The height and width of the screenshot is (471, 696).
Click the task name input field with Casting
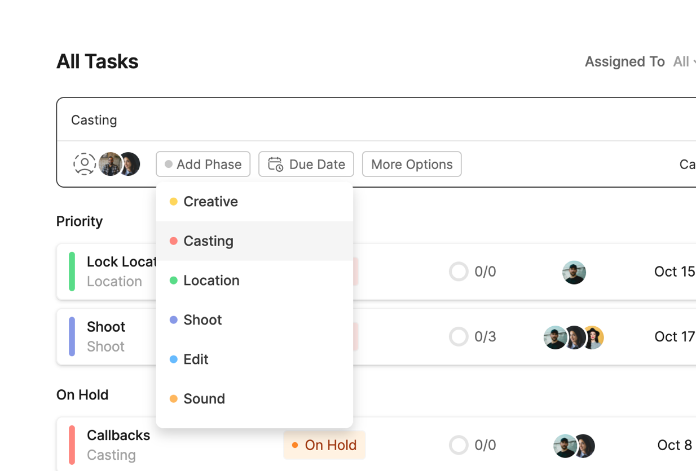338,120
